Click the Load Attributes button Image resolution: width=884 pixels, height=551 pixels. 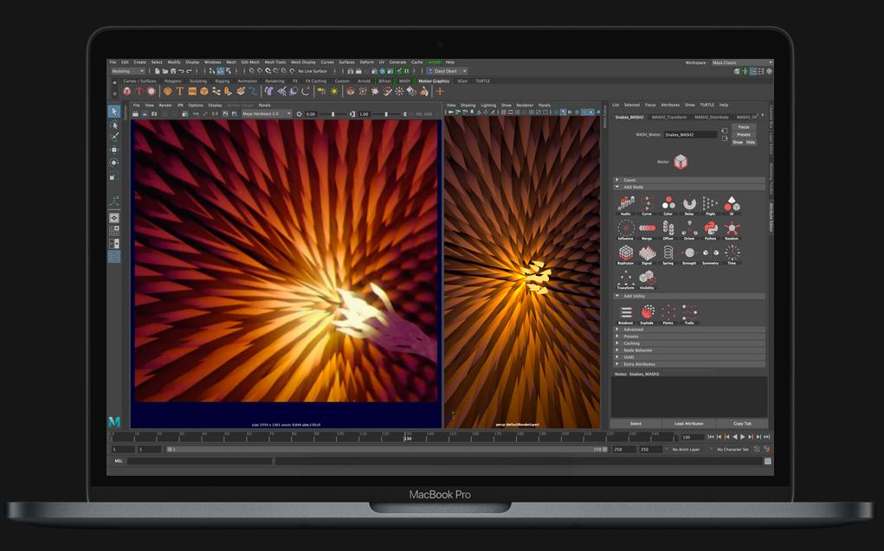coord(688,423)
